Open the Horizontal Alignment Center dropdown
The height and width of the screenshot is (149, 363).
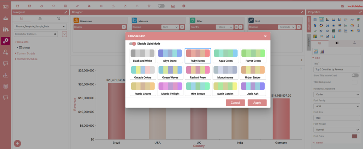[337, 94]
